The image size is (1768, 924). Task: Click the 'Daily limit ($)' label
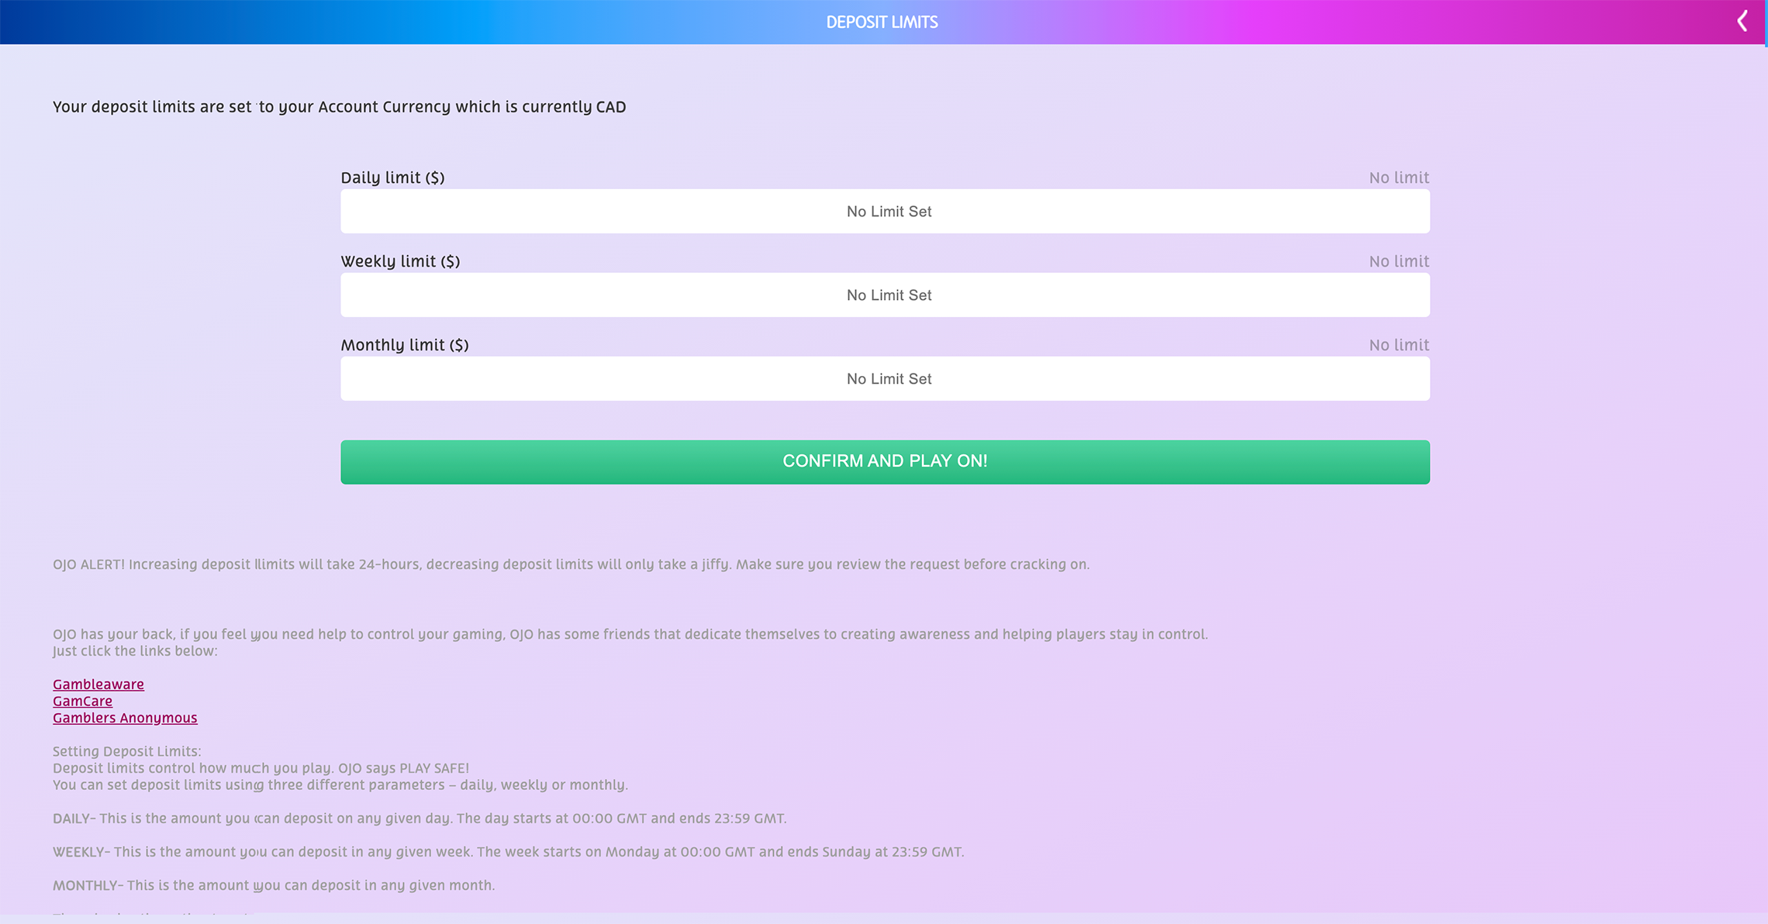(x=392, y=178)
